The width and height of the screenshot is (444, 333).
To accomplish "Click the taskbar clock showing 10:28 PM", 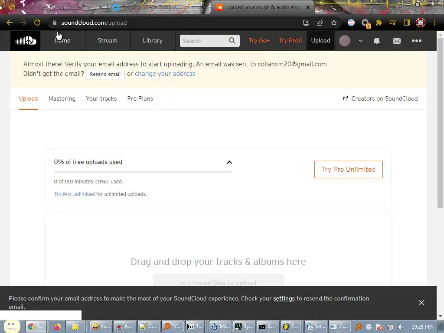I will pos(422,327).
